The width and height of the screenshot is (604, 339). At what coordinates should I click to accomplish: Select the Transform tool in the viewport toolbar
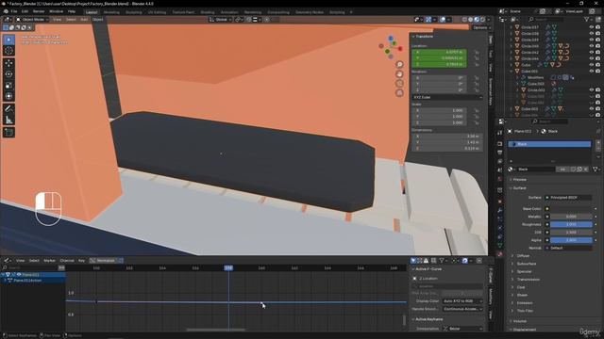click(x=8, y=96)
